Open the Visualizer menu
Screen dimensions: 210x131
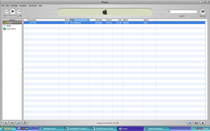[23, 6]
